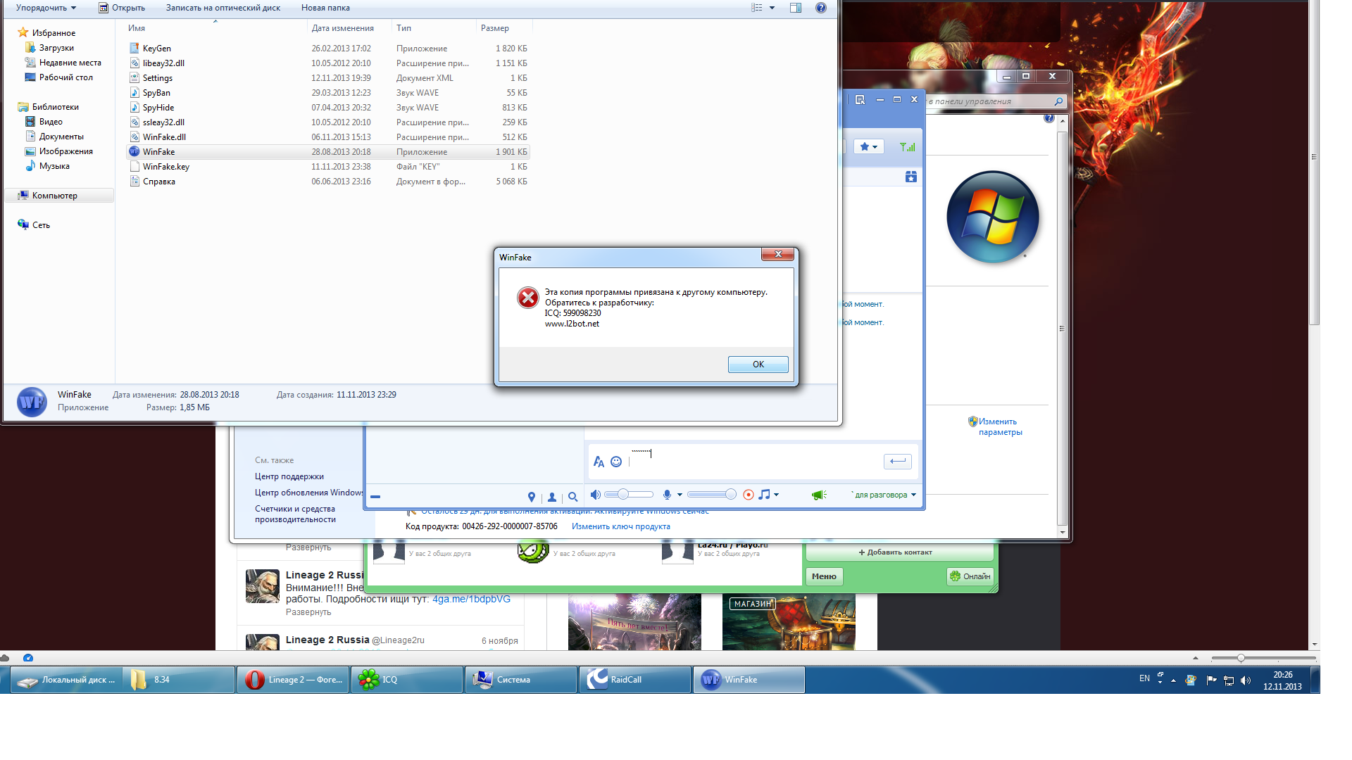Click the Explorer help icon
The width and height of the screenshot is (1352, 760).
tap(821, 8)
